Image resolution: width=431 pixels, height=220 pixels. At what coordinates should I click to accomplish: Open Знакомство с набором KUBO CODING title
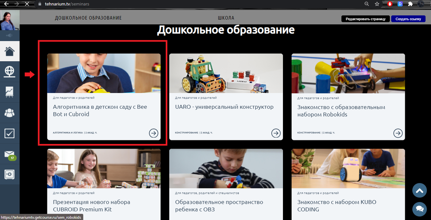337,206
